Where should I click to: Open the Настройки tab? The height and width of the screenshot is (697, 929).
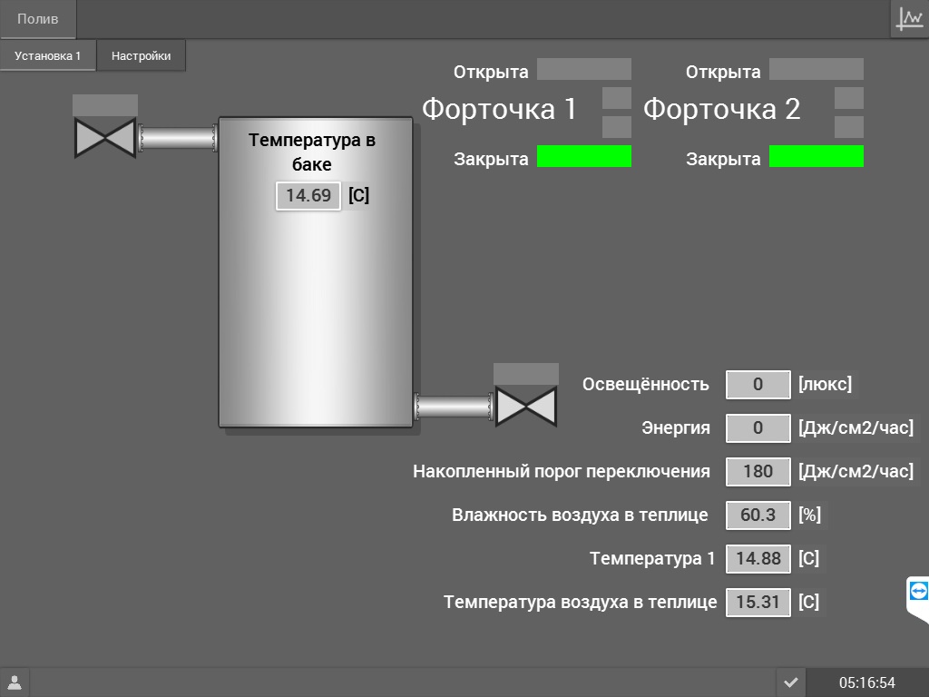pos(141,55)
